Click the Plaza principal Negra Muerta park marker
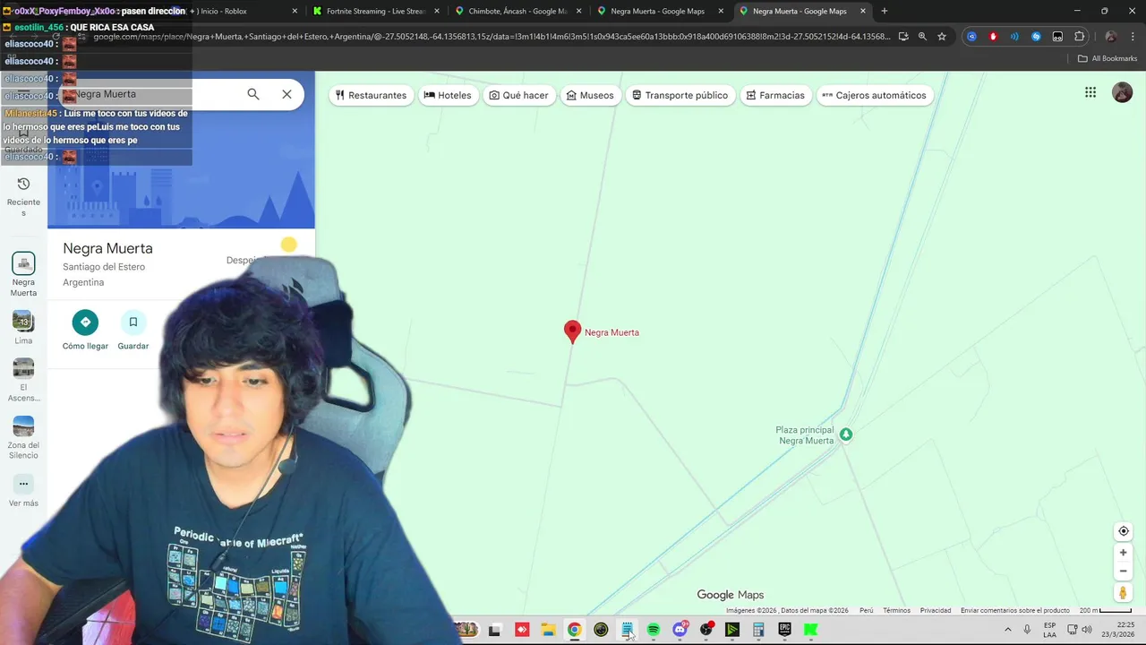This screenshot has height=645, width=1146. pos(845,434)
